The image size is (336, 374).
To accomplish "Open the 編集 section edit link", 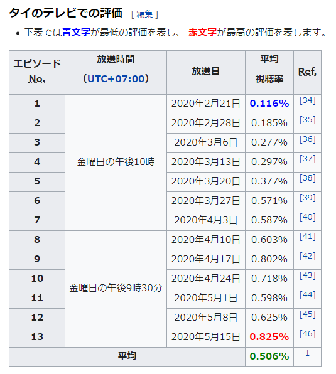I will pyautogui.click(x=144, y=14).
